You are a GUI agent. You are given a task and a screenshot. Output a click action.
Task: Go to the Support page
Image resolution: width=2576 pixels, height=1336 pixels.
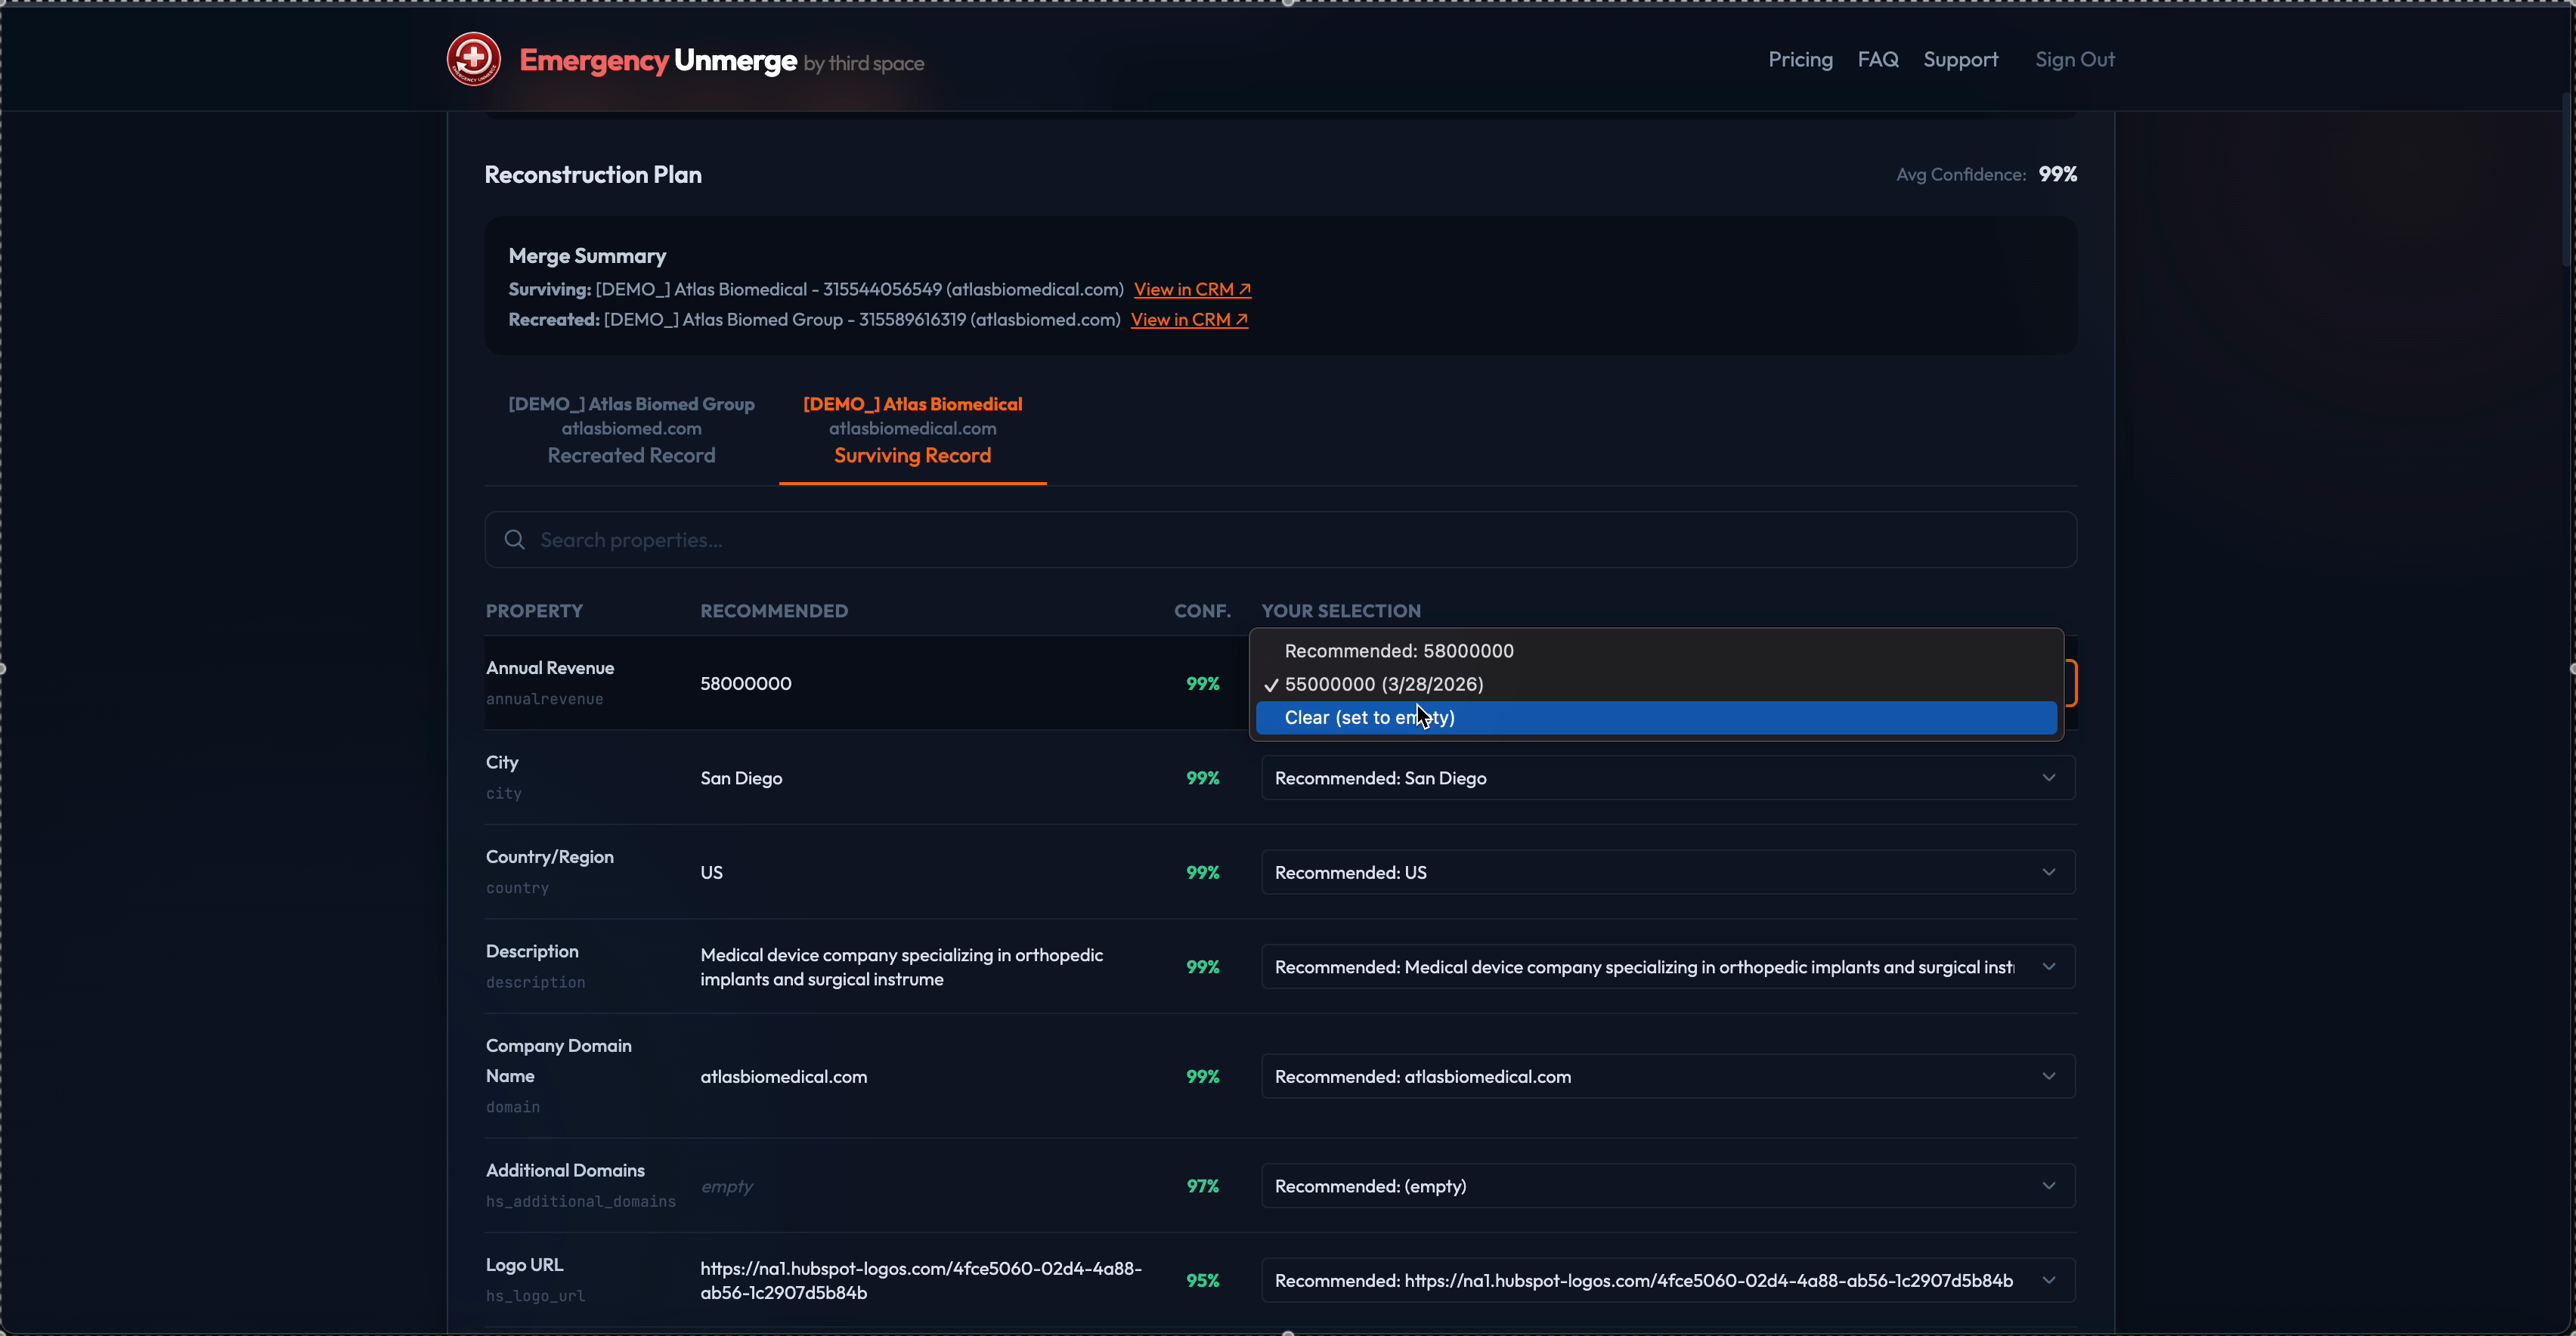pos(1961,60)
